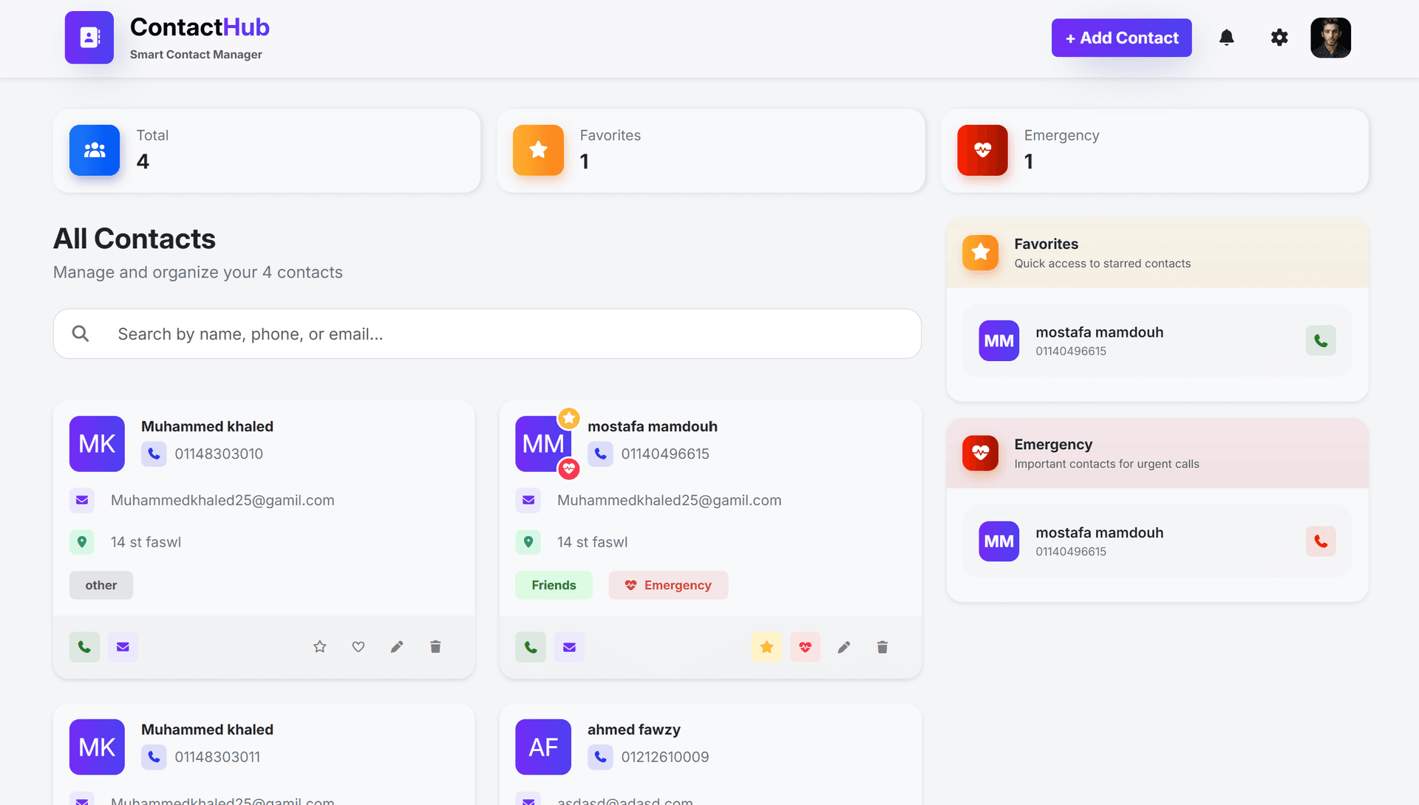Email mostafa mamdouh from card footer
This screenshot has height=805, width=1419.
point(569,647)
